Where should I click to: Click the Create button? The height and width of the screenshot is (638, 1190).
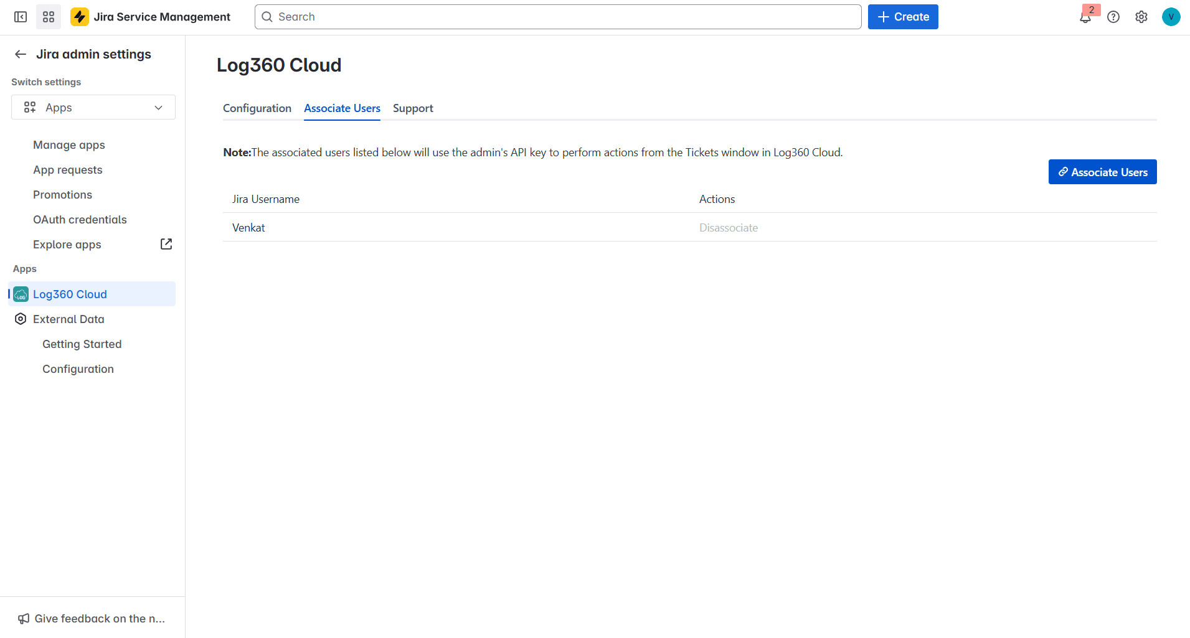[903, 17]
